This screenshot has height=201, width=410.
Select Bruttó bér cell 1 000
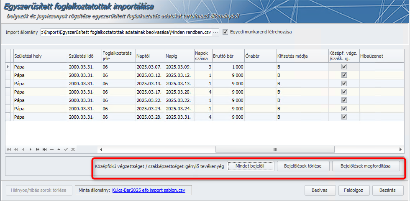pos(228,67)
